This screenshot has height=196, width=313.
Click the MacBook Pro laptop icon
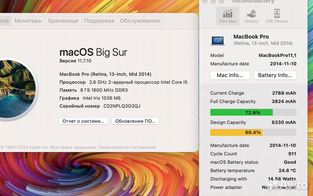click(x=218, y=40)
